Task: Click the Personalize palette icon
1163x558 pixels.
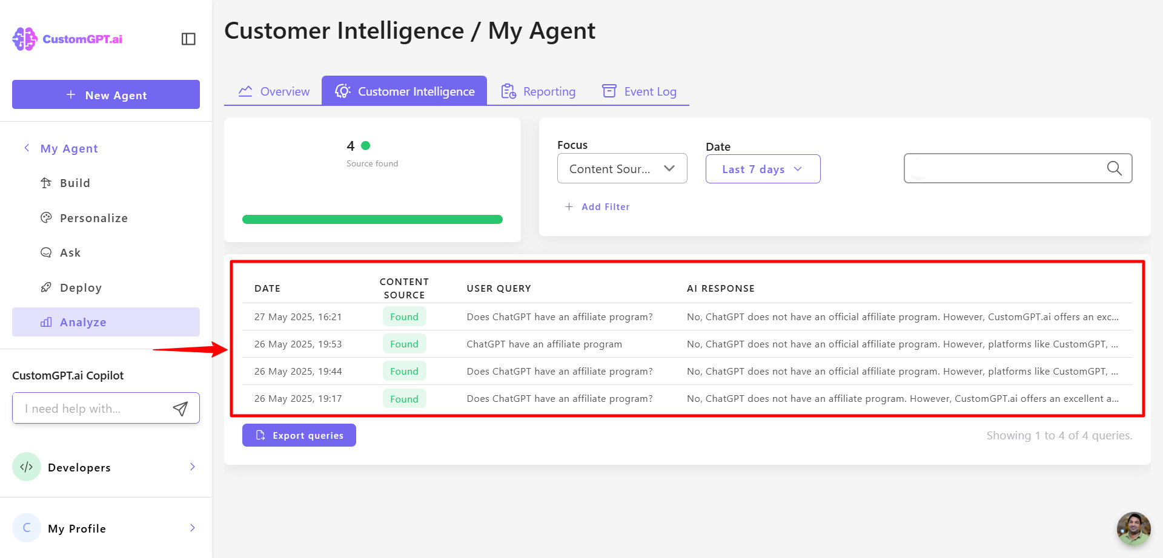Action: (x=46, y=218)
